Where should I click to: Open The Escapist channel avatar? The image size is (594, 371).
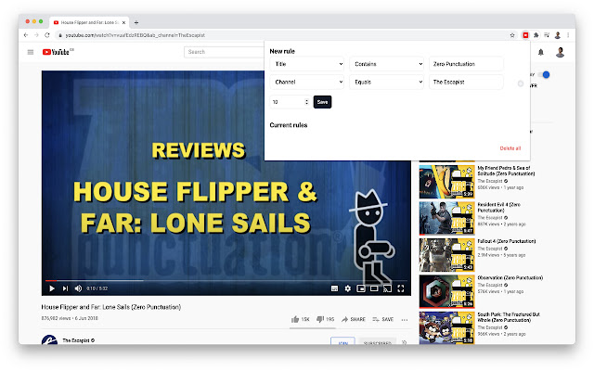pyautogui.click(x=49, y=339)
